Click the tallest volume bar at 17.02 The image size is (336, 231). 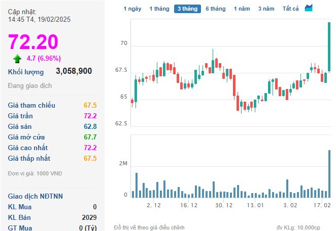coord(329,174)
